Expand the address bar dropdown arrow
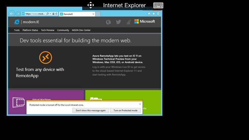249x140 pixels. coord(50,14)
